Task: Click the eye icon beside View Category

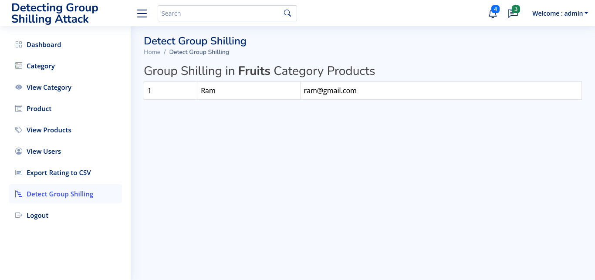Action: [x=19, y=87]
